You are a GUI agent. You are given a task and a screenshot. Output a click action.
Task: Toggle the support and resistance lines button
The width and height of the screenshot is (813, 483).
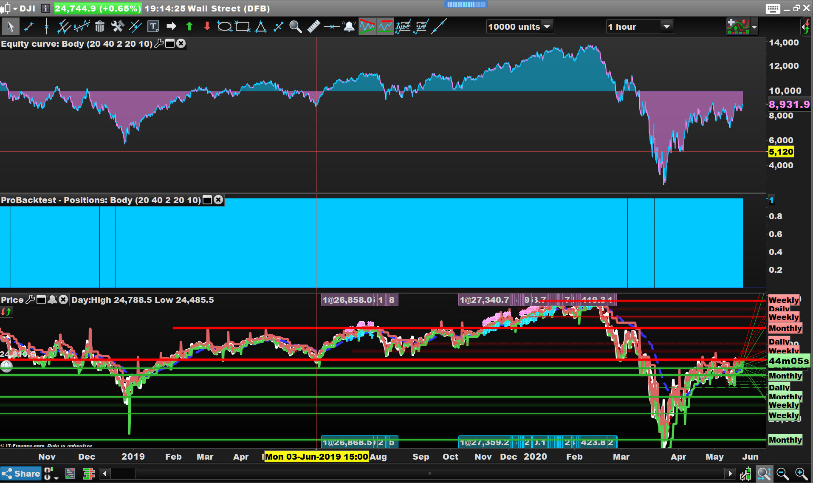(386, 27)
